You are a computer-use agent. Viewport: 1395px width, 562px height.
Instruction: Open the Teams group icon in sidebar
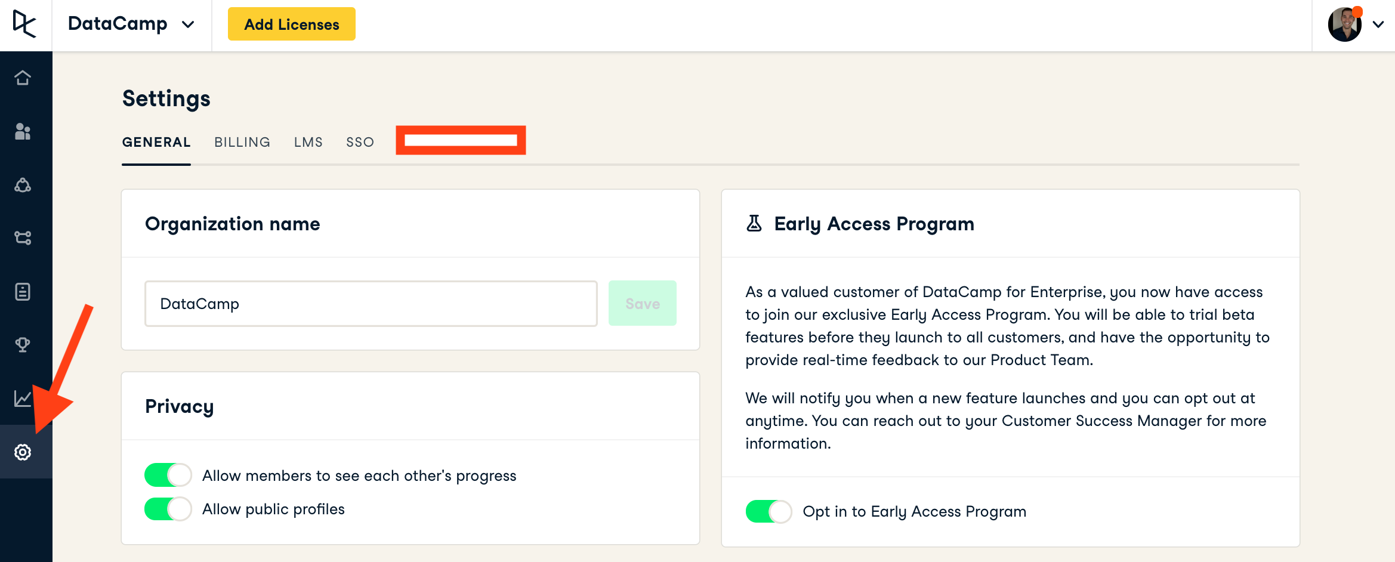tap(23, 185)
